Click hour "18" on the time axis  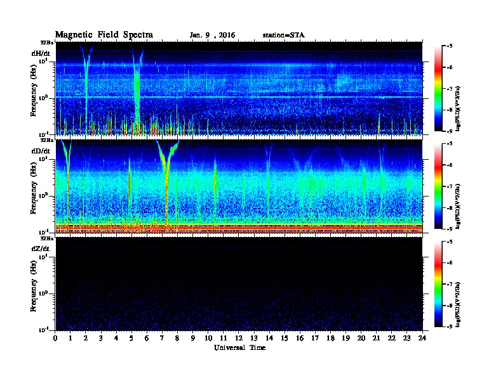coord(330,338)
